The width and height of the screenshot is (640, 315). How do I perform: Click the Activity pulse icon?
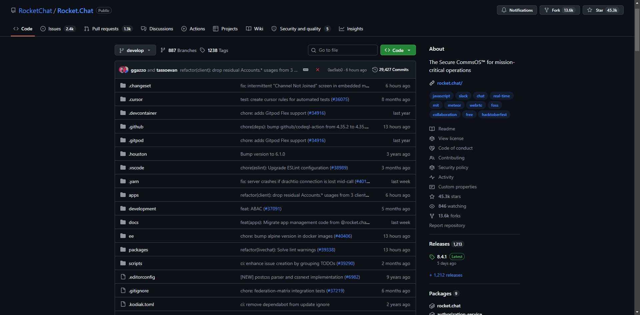click(x=432, y=177)
